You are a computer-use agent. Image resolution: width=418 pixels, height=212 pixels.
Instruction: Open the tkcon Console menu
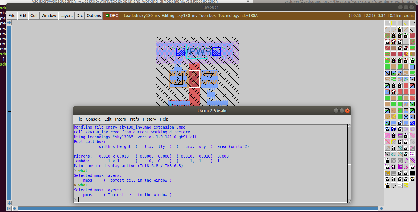coord(93,119)
